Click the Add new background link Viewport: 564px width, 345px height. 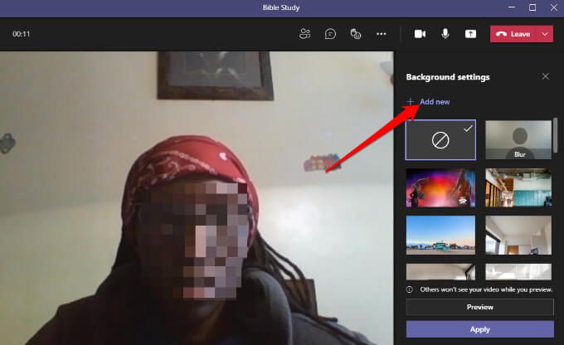click(x=428, y=102)
